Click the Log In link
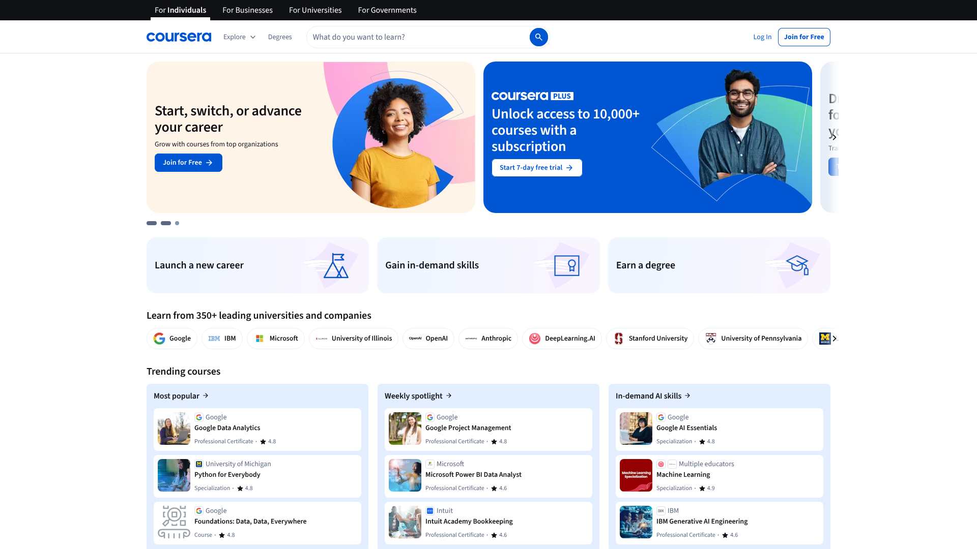Image resolution: width=977 pixels, height=549 pixels. click(x=762, y=37)
